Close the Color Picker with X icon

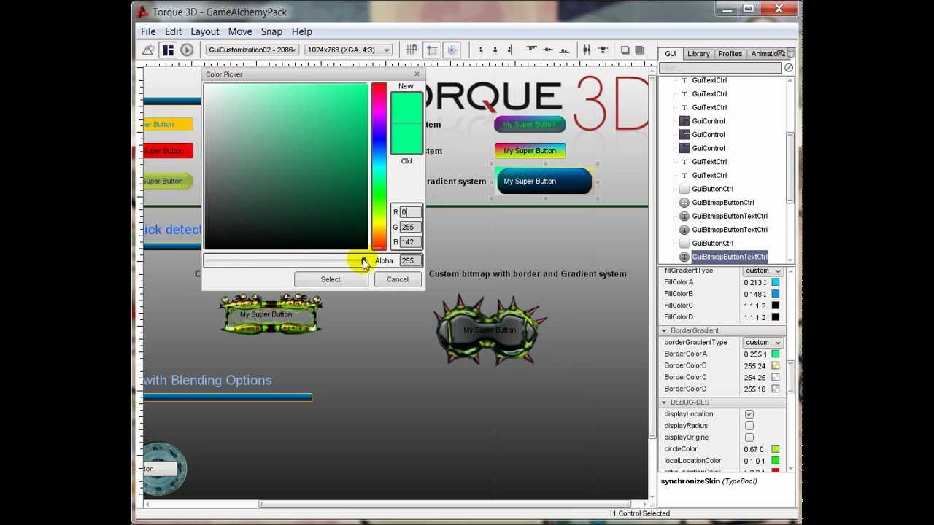click(417, 74)
